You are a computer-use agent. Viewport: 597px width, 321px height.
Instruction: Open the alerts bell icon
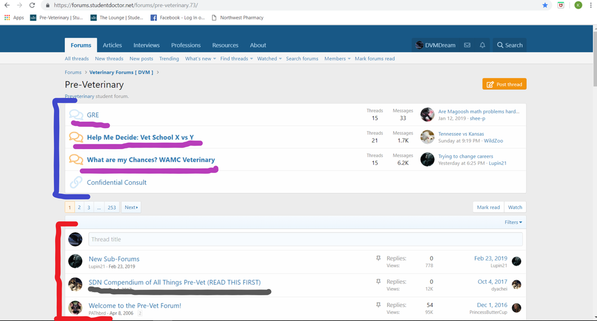482,45
